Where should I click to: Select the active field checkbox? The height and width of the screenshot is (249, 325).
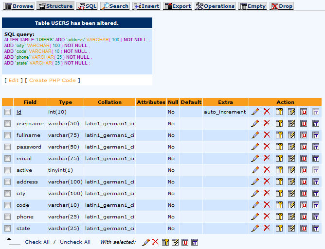[x=7, y=170]
